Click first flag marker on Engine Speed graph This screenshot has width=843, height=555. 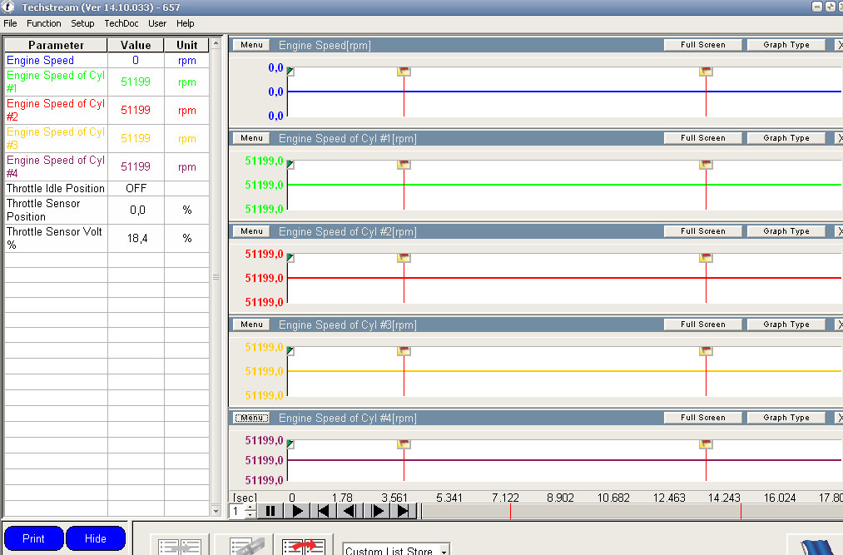404,72
